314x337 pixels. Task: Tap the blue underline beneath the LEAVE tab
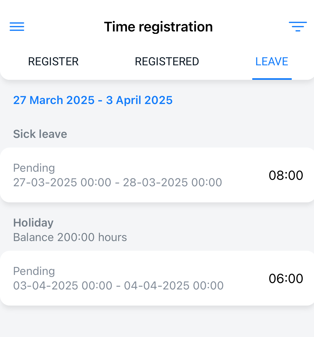(272, 79)
